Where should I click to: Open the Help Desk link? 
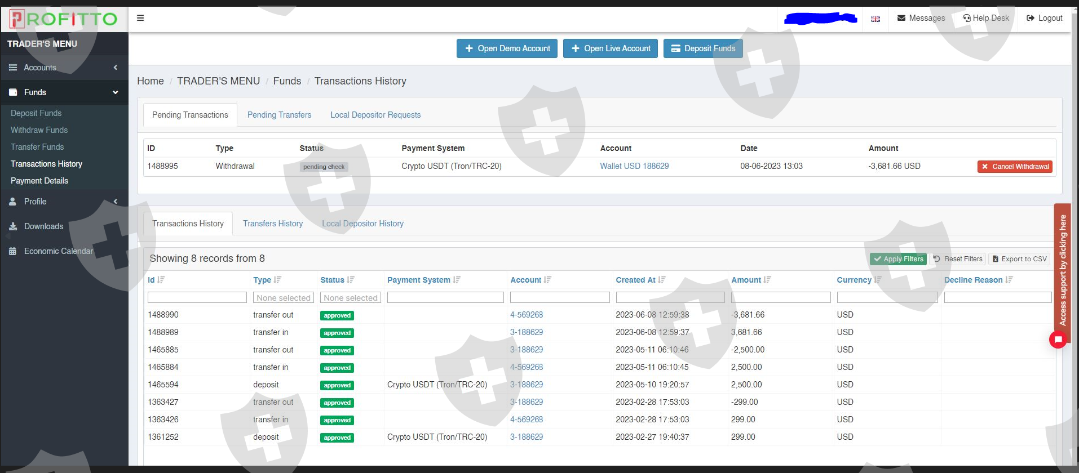pyautogui.click(x=986, y=18)
